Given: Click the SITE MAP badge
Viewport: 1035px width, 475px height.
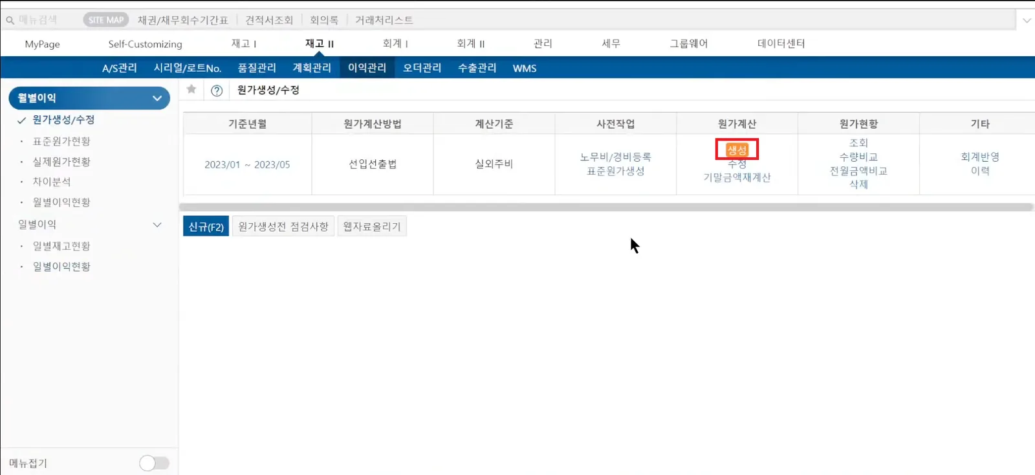Looking at the screenshot, I should [105, 20].
